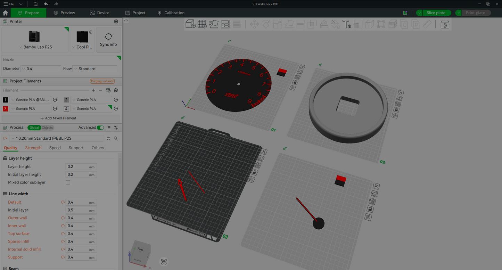
Task: Click the Measure ruler tool icon
Action: pos(427,24)
